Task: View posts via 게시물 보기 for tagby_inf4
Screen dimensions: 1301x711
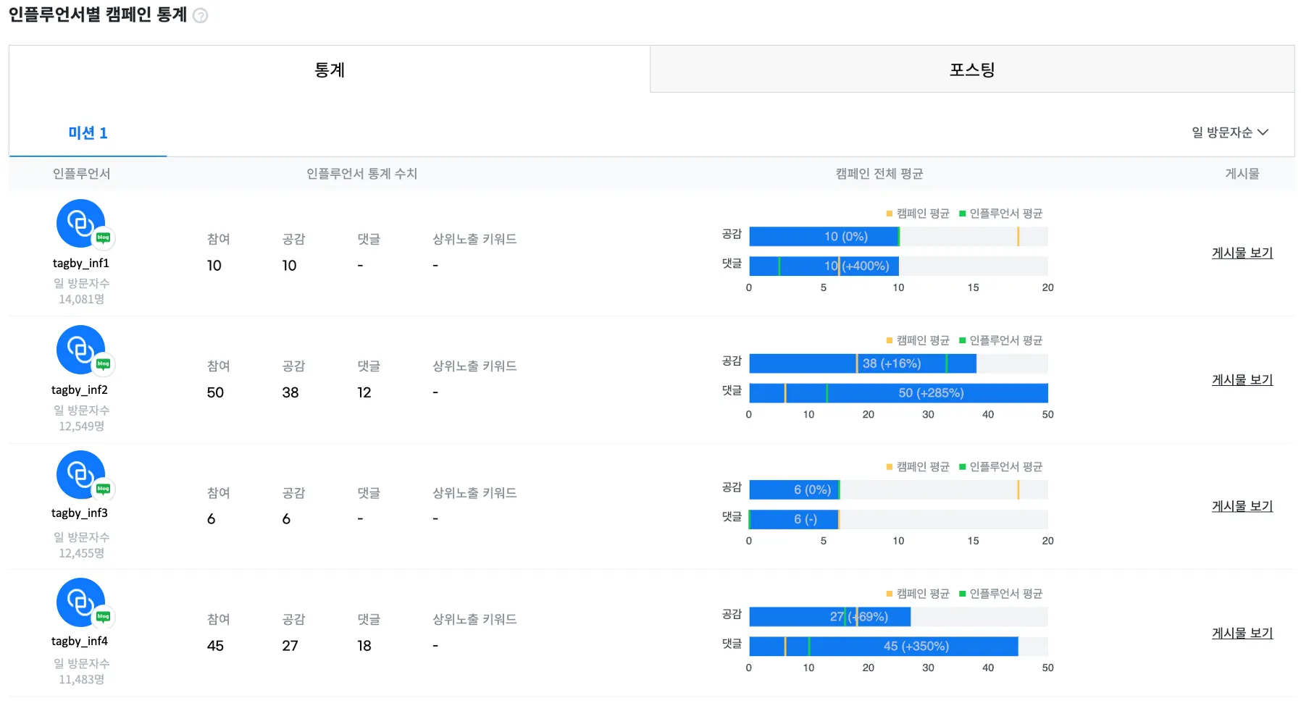Action: coord(1242,633)
